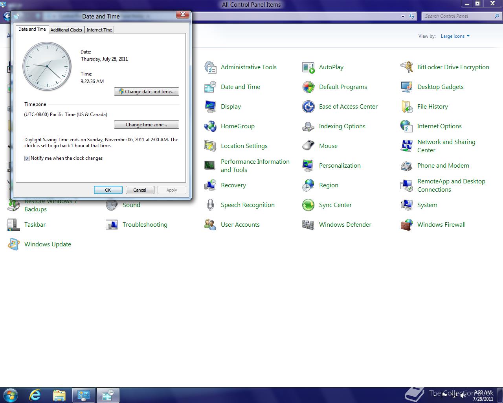The image size is (503, 403).
Task: Open Performance Information and Tools icon
Action: [210, 166]
